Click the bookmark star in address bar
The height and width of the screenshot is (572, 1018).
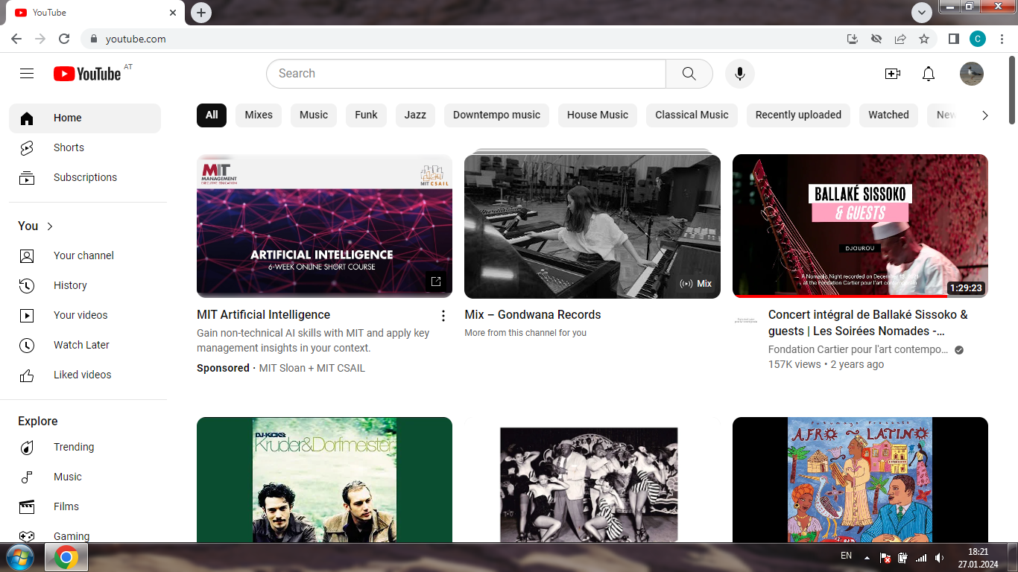924,39
